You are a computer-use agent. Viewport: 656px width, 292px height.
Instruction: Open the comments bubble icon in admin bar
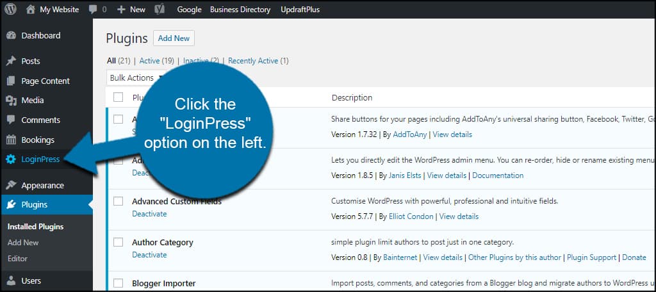click(93, 10)
